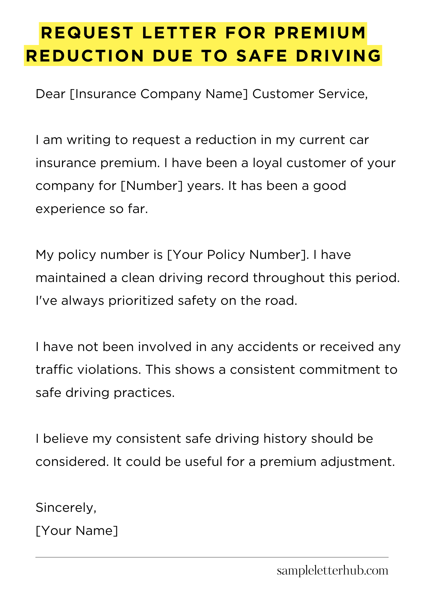Click the phrase 'safe driving history'

(246, 439)
